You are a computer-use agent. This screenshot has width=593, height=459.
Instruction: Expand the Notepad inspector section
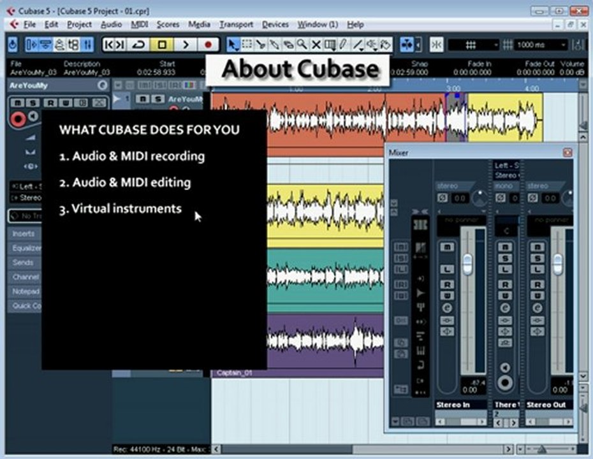[x=24, y=291]
